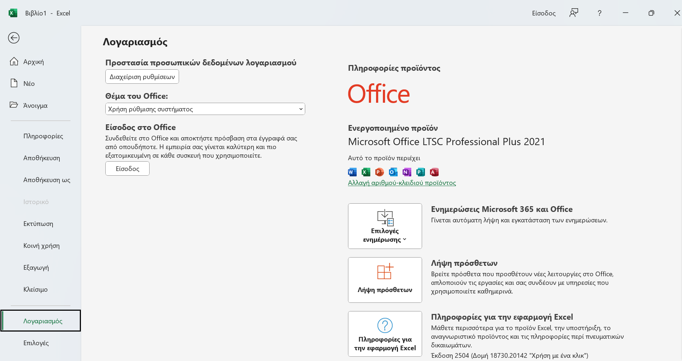Click the Office red logo
Image resolution: width=682 pixels, height=361 pixels.
pyautogui.click(x=379, y=94)
